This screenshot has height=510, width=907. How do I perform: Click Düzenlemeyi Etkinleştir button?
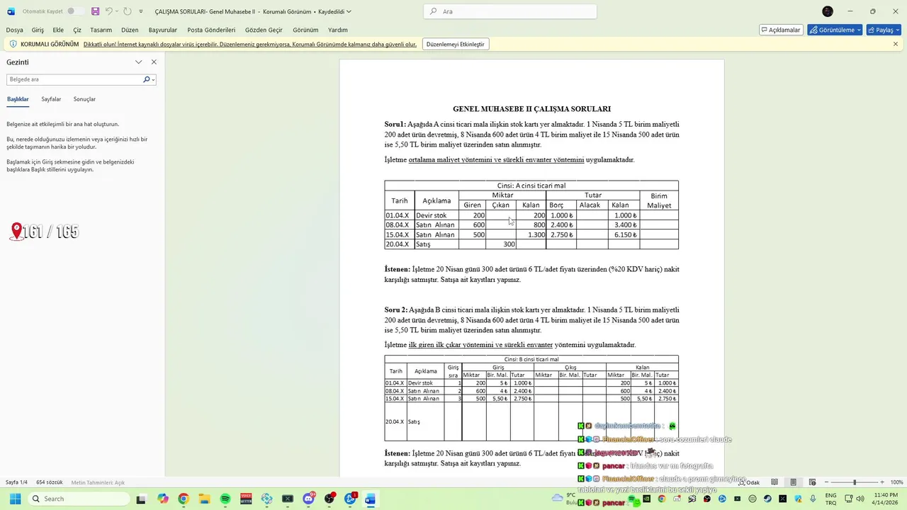tap(456, 44)
